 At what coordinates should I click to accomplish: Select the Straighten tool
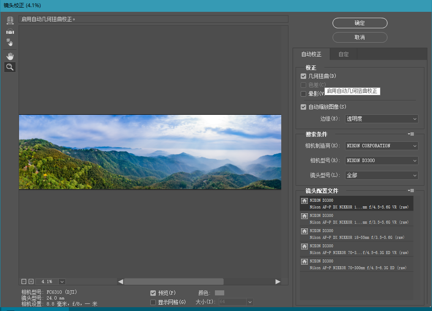[x=10, y=31]
